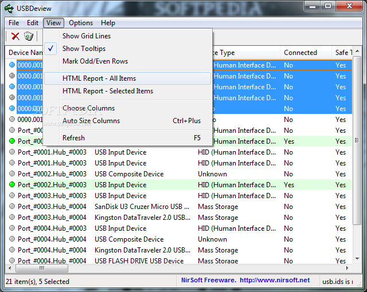Click green status icon of Port_#0002.Hub_#0003 connected row
The height and width of the screenshot is (292, 367).
pyautogui.click(x=12, y=184)
